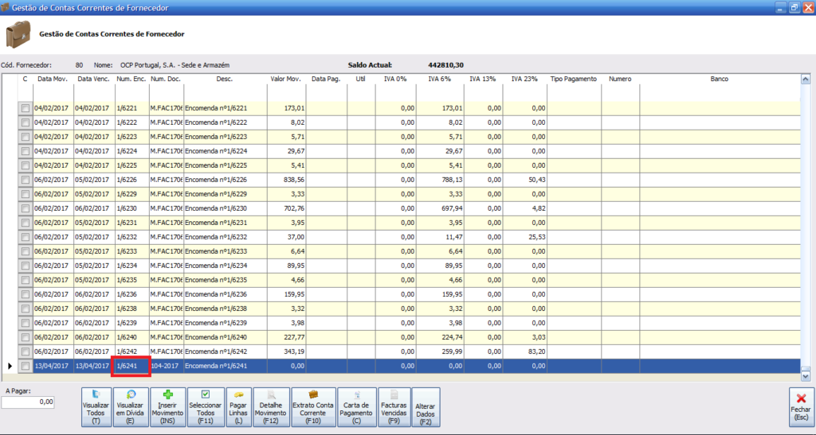
Task: Open Extrato Conta Corrente report
Action: coord(312,406)
